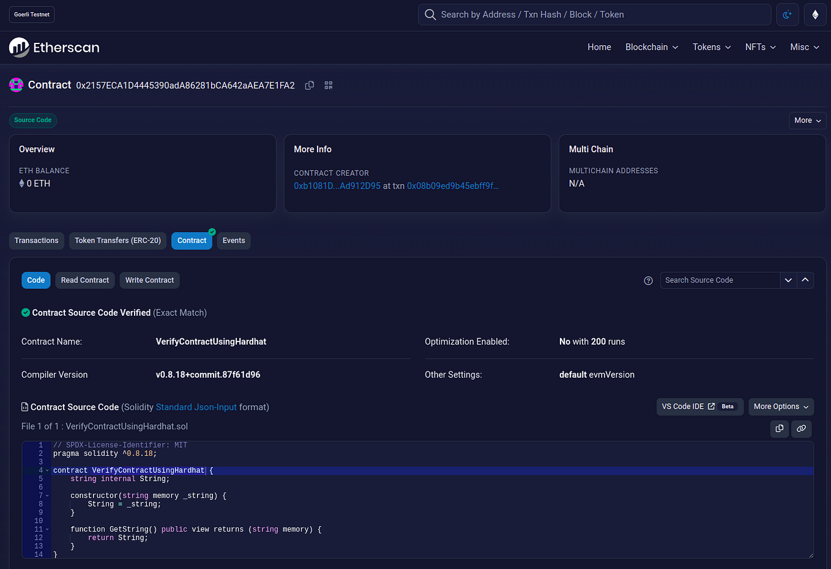Open the Blockchain dropdown menu
This screenshot has height=569, width=831.
coord(651,47)
